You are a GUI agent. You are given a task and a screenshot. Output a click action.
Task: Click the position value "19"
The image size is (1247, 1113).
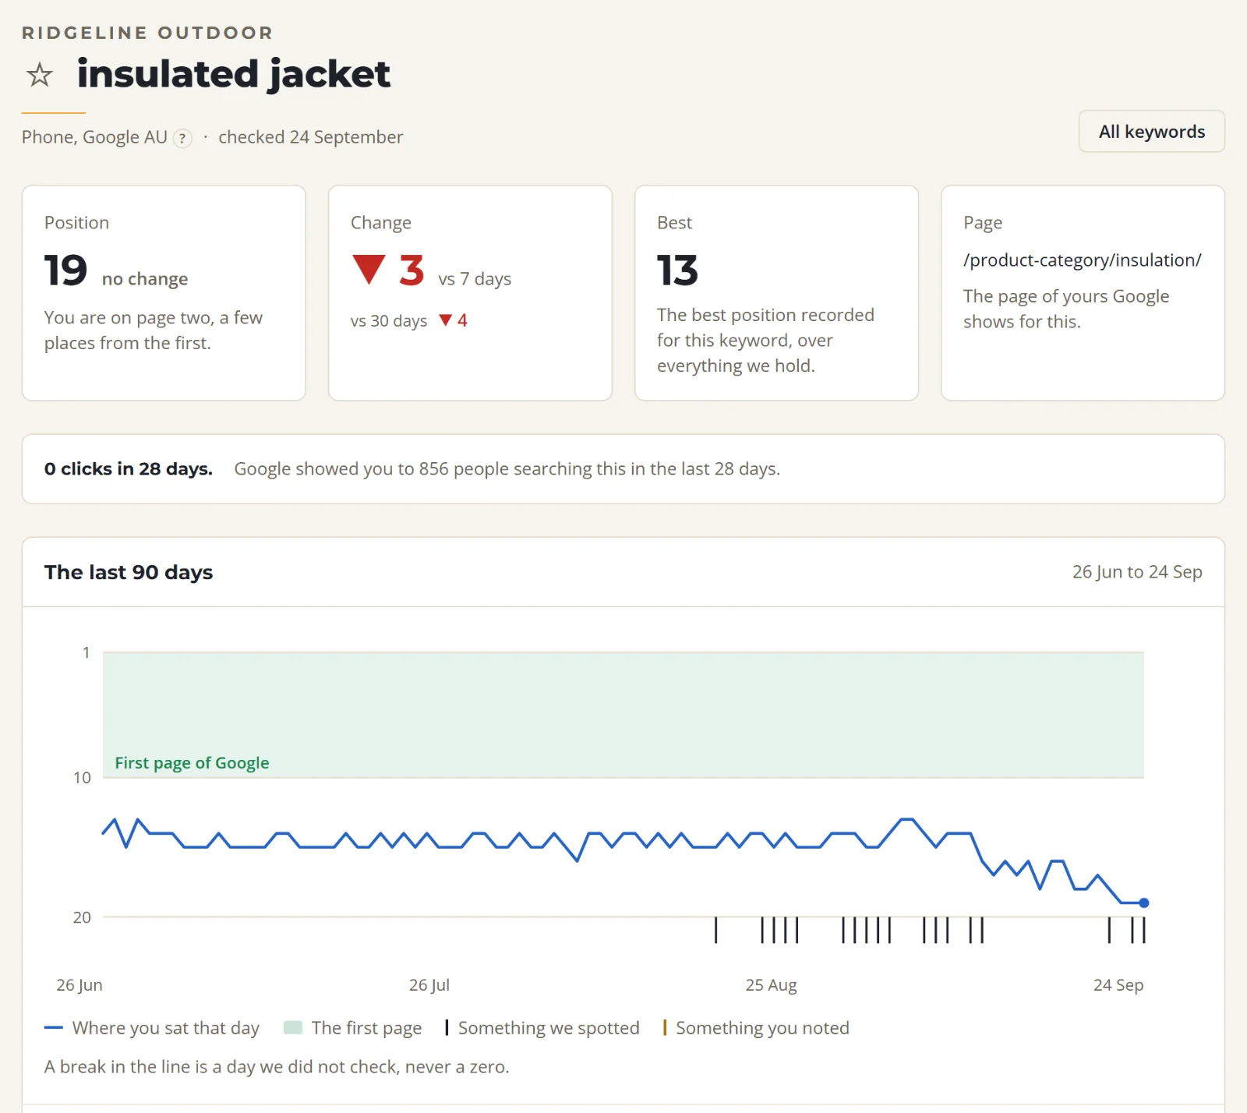(x=65, y=270)
